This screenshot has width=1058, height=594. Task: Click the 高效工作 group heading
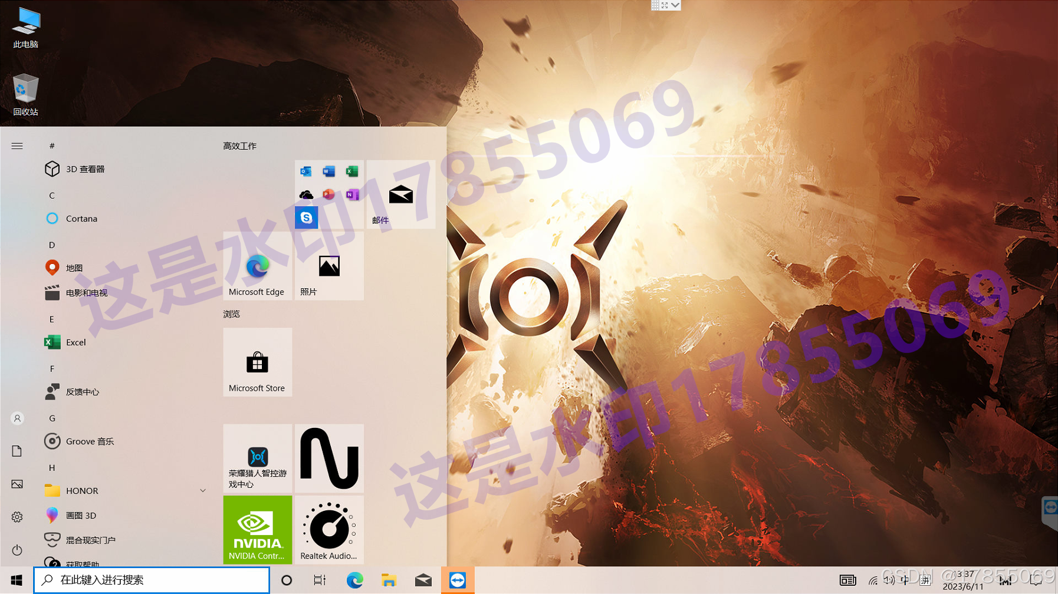239,146
